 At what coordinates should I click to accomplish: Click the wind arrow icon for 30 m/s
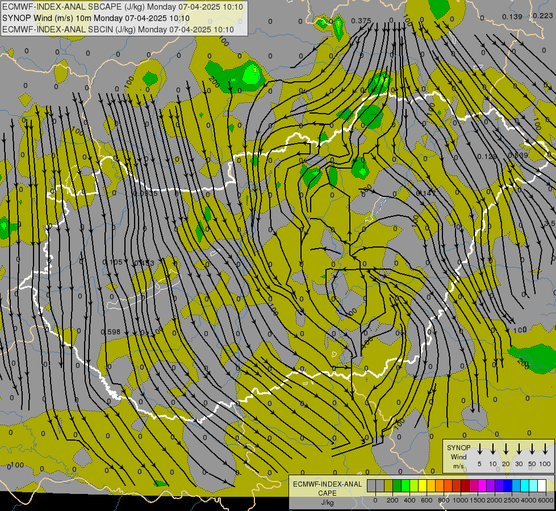click(x=519, y=449)
